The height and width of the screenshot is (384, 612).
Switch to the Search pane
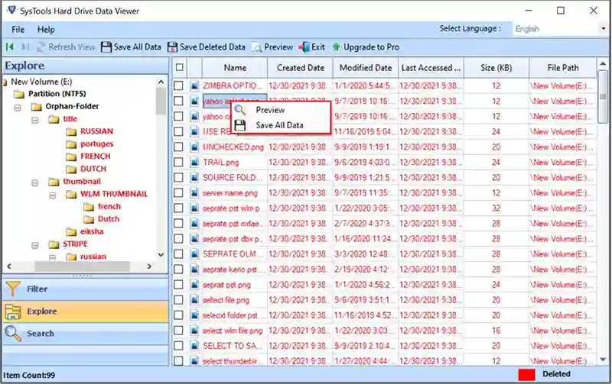(x=86, y=334)
